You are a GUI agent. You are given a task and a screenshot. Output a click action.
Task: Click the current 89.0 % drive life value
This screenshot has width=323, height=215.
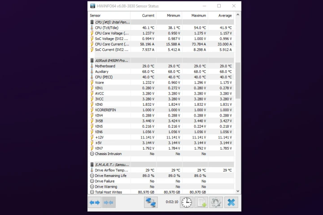point(148,176)
